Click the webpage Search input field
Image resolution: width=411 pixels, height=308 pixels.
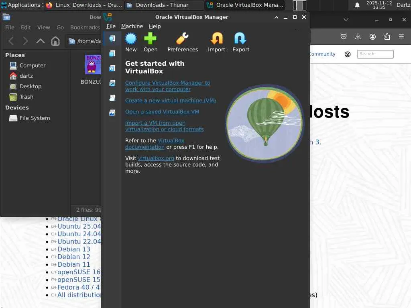(375, 54)
